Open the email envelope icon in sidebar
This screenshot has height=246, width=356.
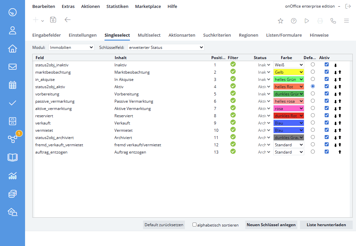(x=13, y=67)
